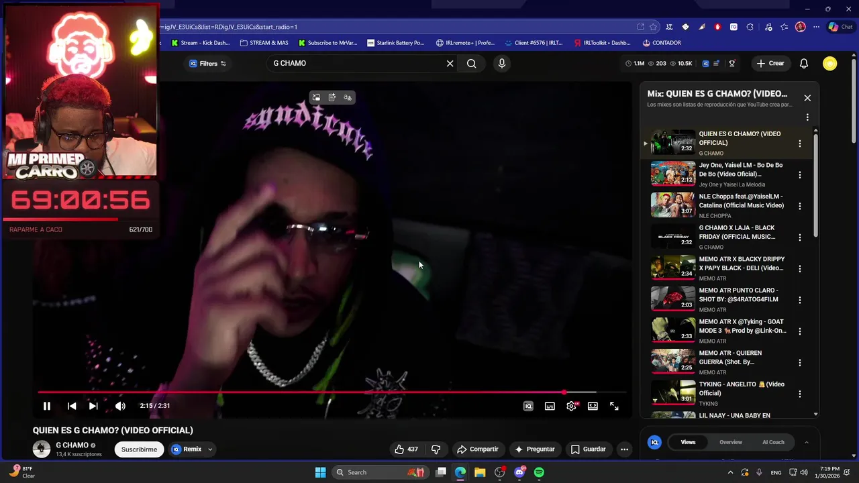Open more actions menu below video
The height and width of the screenshot is (483, 859).
624,449
